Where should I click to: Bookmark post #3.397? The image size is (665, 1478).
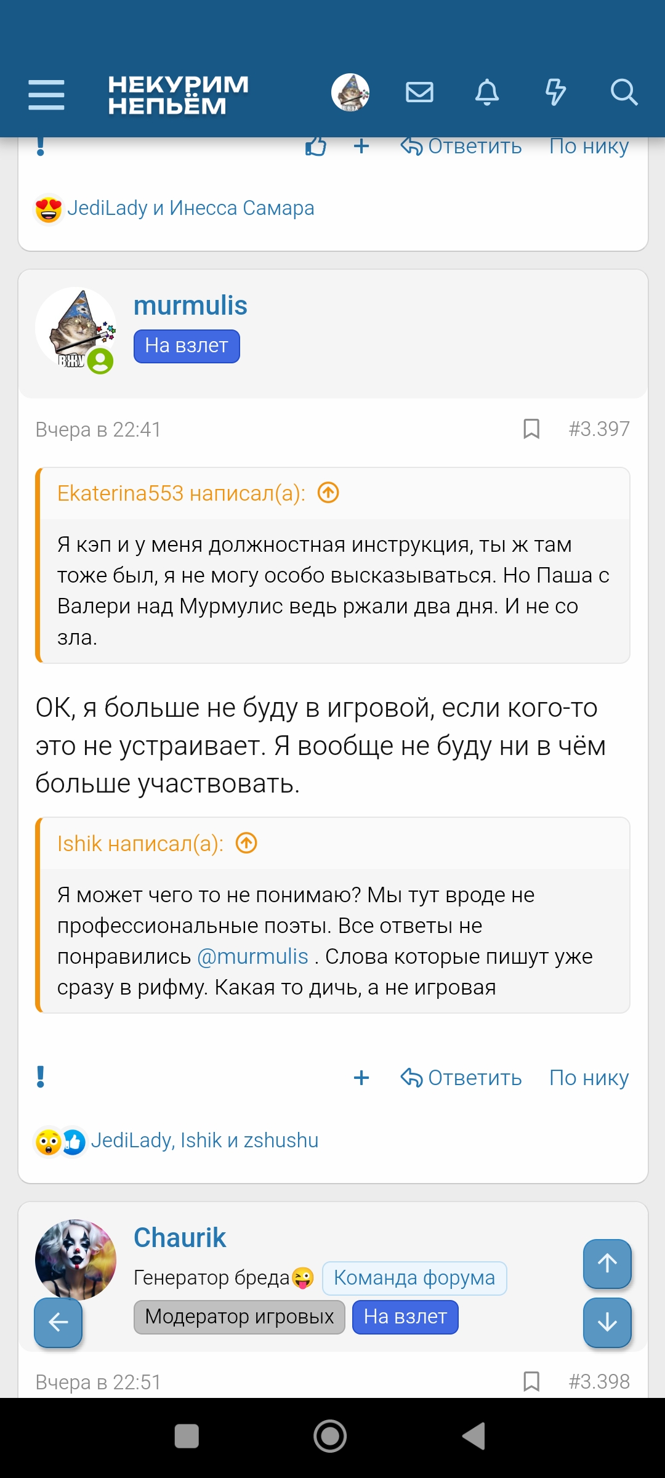pyautogui.click(x=531, y=429)
